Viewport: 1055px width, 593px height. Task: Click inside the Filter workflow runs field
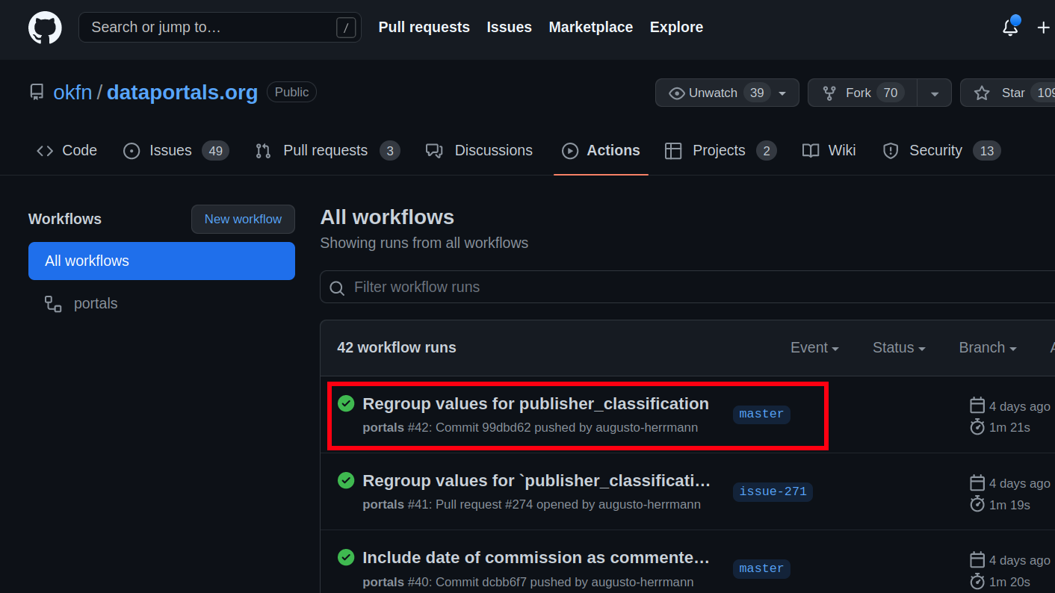[523, 287]
